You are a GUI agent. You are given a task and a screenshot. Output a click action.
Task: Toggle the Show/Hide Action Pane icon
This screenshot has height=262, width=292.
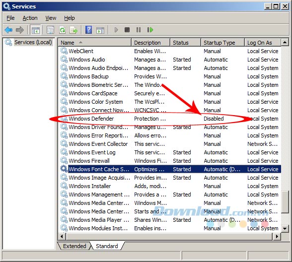click(x=100, y=30)
